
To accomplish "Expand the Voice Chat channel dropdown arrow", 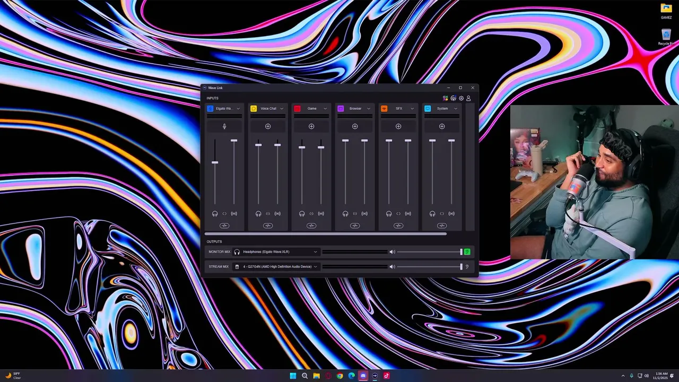I will pos(282,108).
